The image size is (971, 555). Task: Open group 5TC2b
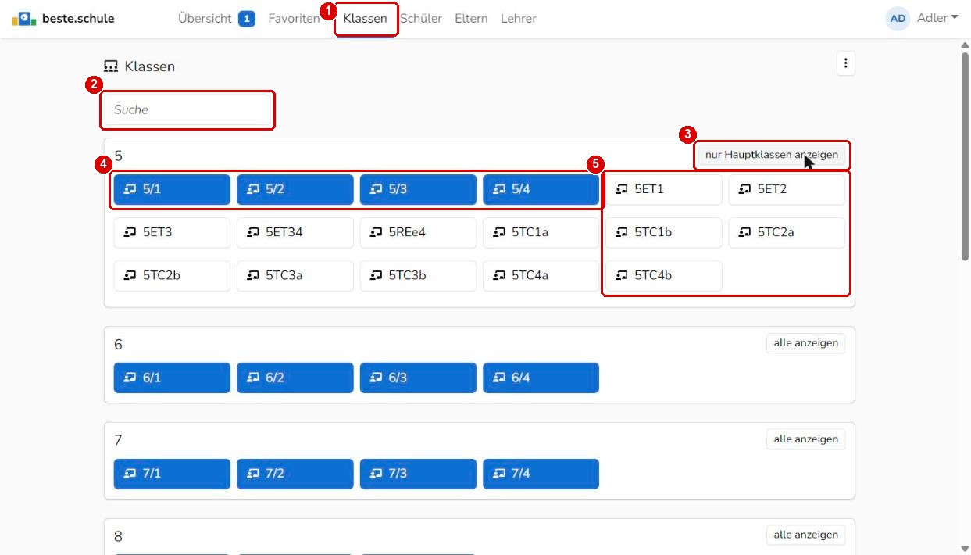point(172,276)
